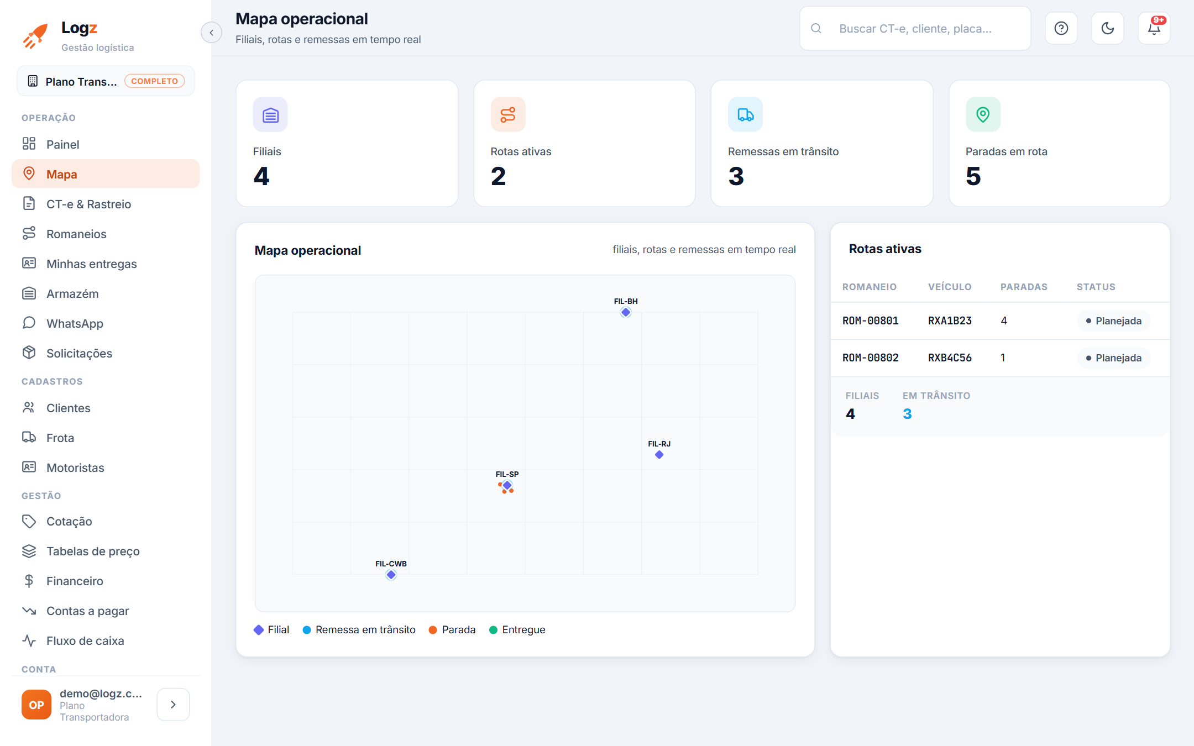Screen dimensions: 1194x746
Task: Toggle dark mode with the moon icon
Action: coord(1107,28)
